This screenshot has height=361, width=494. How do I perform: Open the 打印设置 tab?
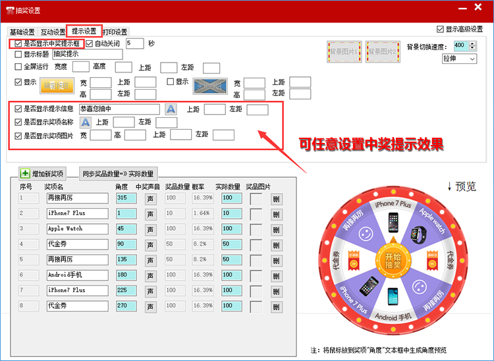pyautogui.click(x=115, y=32)
